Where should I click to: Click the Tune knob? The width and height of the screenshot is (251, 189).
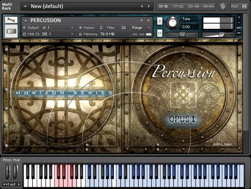tap(173, 22)
